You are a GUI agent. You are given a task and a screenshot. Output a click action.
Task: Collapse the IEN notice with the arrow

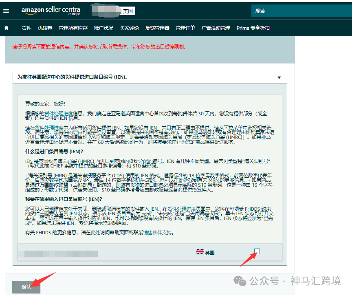(279, 77)
